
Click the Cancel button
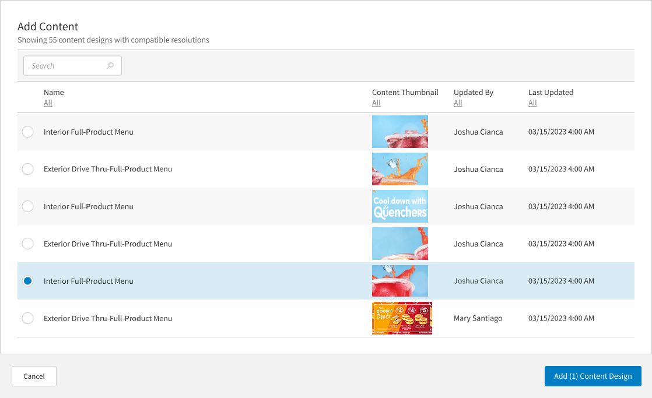pyautogui.click(x=34, y=376)
